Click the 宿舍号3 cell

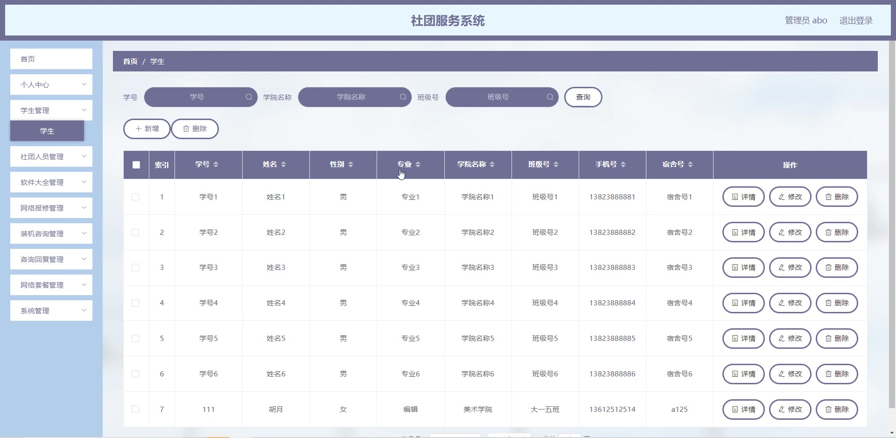click(679, 268)
